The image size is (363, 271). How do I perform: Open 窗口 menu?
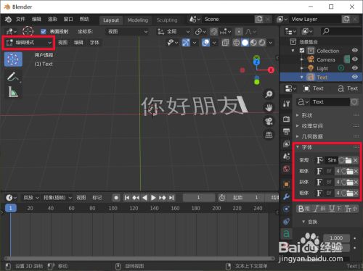pos(68,20)
